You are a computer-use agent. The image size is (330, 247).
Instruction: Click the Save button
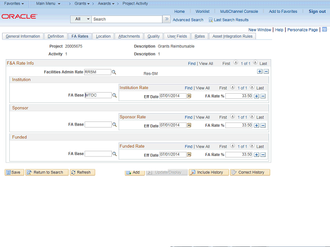coord(14,172)
